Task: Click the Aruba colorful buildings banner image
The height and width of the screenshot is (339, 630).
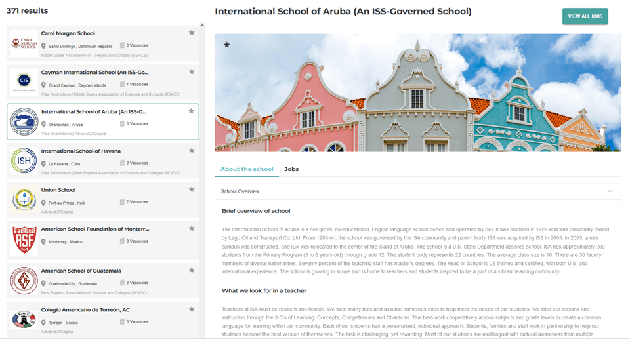Action: [418, 93]
